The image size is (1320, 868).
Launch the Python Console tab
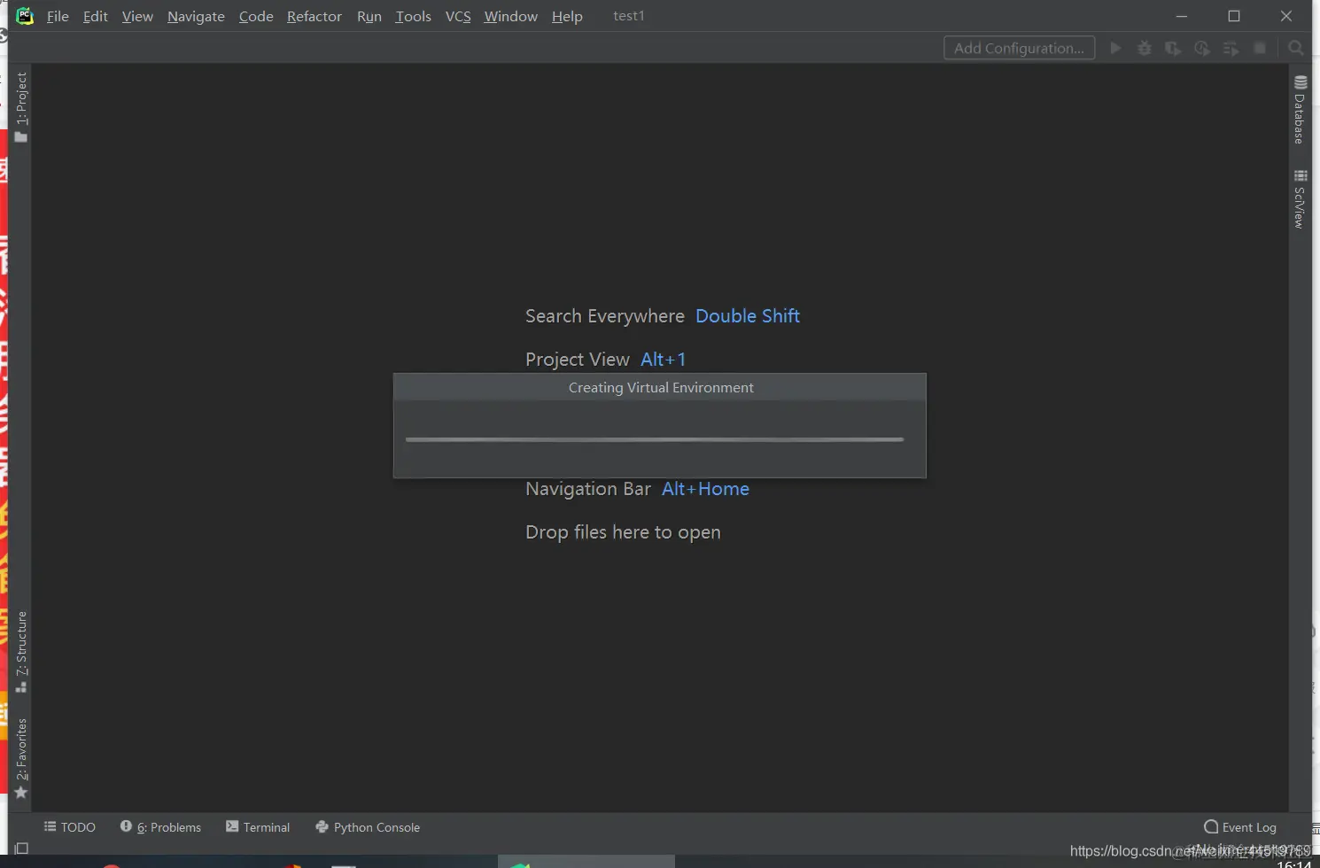click(368, 827)
